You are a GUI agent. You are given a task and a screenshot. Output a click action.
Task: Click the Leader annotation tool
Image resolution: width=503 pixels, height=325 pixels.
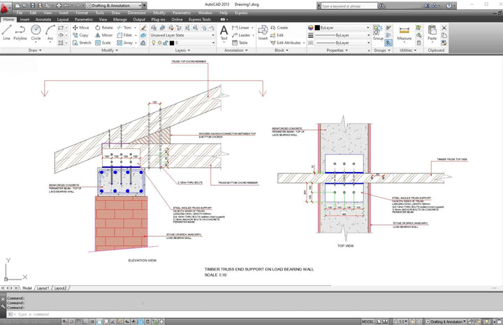click(241, 35)
